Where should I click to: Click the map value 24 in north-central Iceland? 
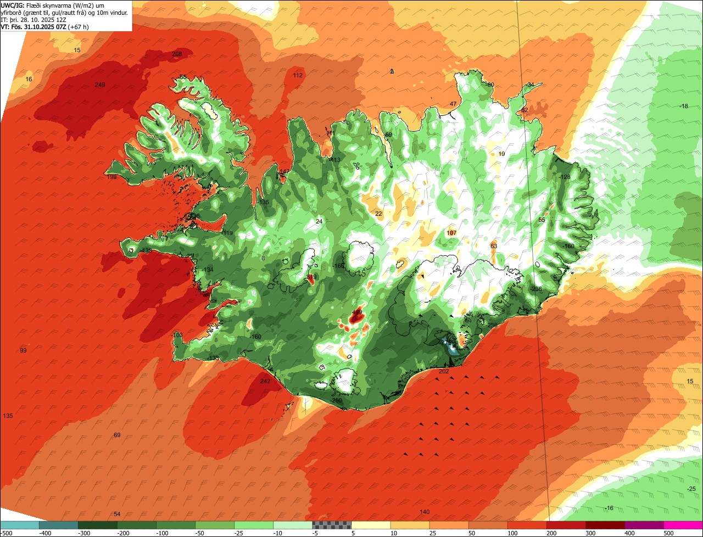tap(319, 221)
